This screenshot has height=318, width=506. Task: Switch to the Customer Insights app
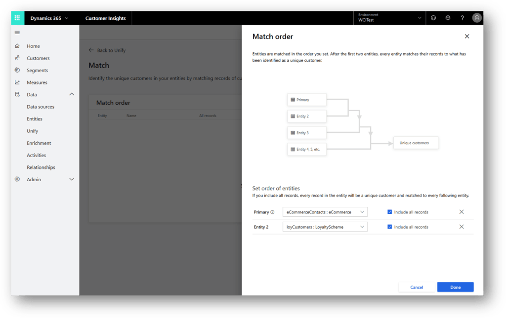(x=105, y=18)
